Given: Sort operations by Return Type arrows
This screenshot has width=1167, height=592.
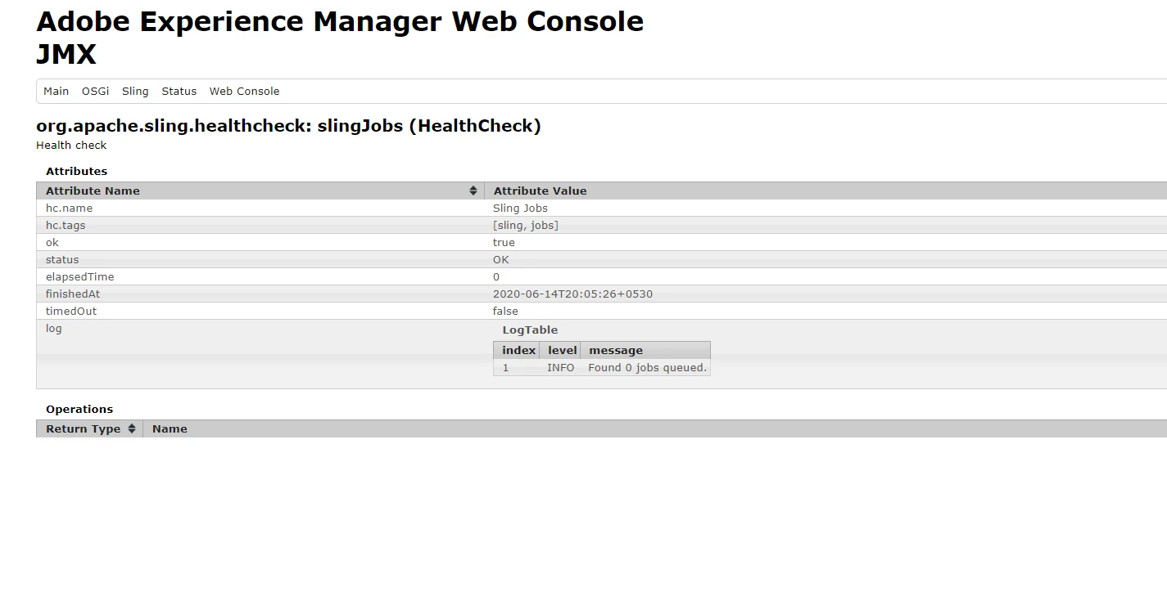Looking at the screenshot, I should tap(132, 428).
